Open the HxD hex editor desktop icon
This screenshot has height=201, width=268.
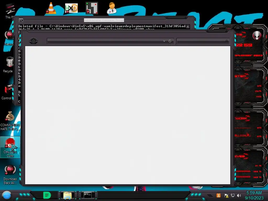point(71,8)
